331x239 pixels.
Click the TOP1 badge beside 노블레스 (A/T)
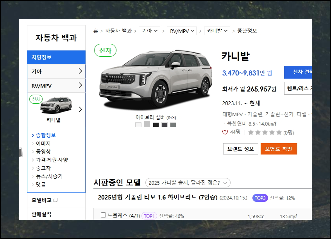pyautogui.click(x=149, y=216)
